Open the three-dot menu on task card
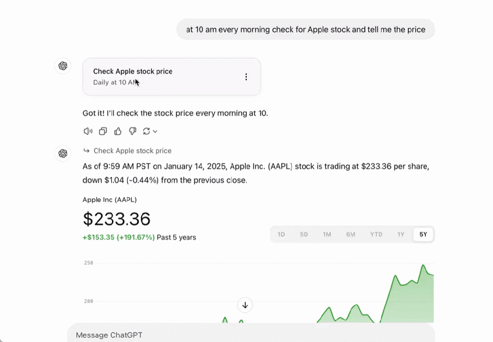The image size is (493, 342). point(246,77)
